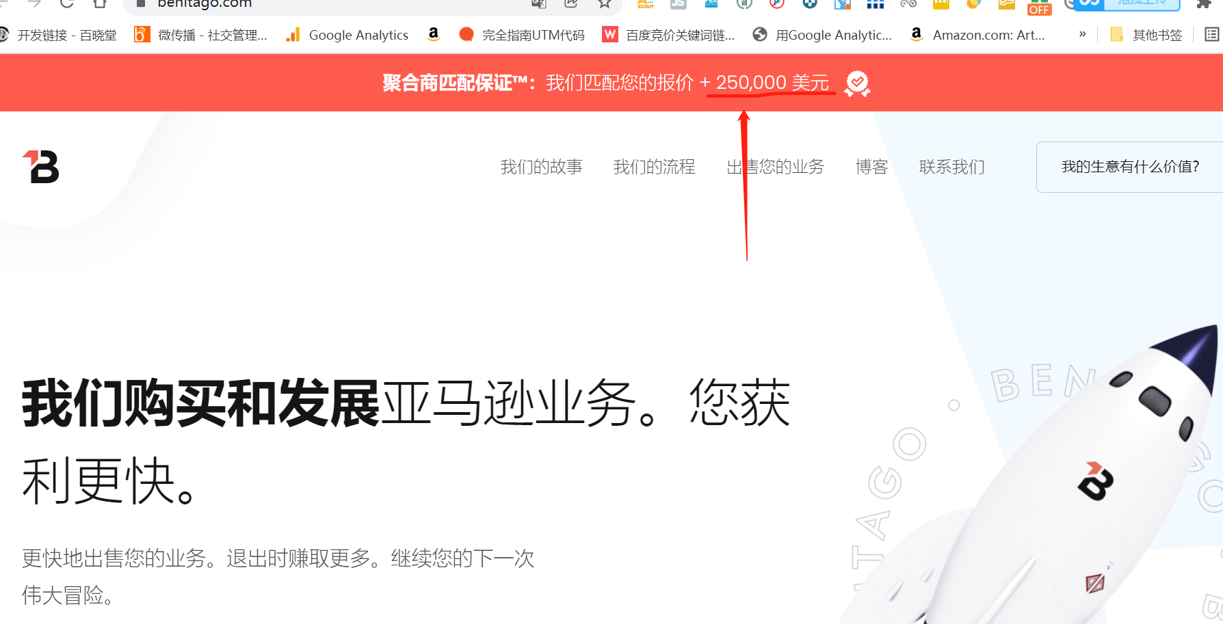Click the guarantee badge icon in banner
Image resolution: width=1223 pixels, height=624 pixels.
857,83
